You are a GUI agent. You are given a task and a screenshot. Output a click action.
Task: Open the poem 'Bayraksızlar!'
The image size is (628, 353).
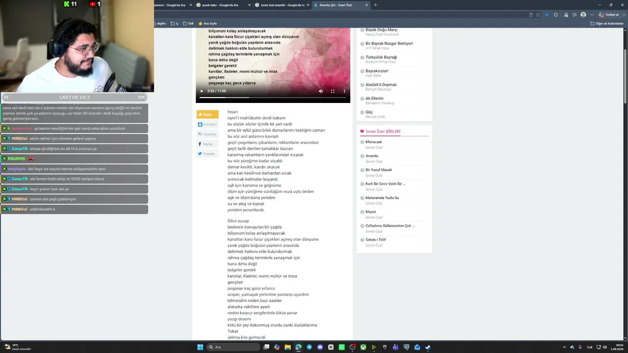(x=377, y=71)
